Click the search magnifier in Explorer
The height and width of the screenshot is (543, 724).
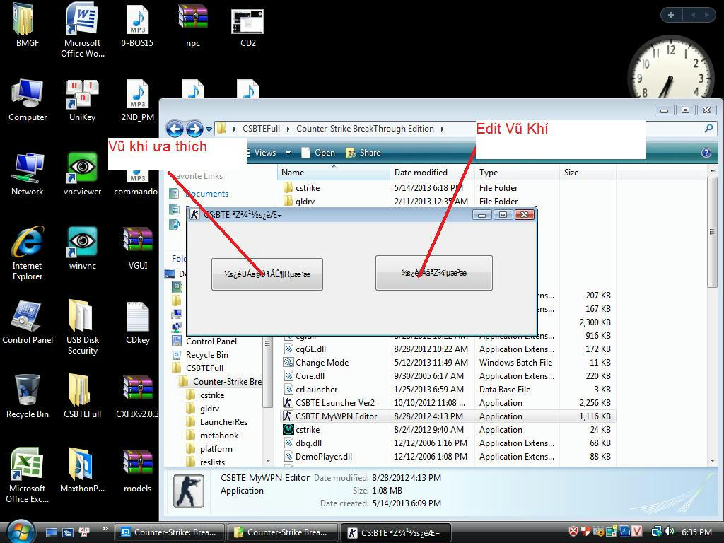(708, 129)
